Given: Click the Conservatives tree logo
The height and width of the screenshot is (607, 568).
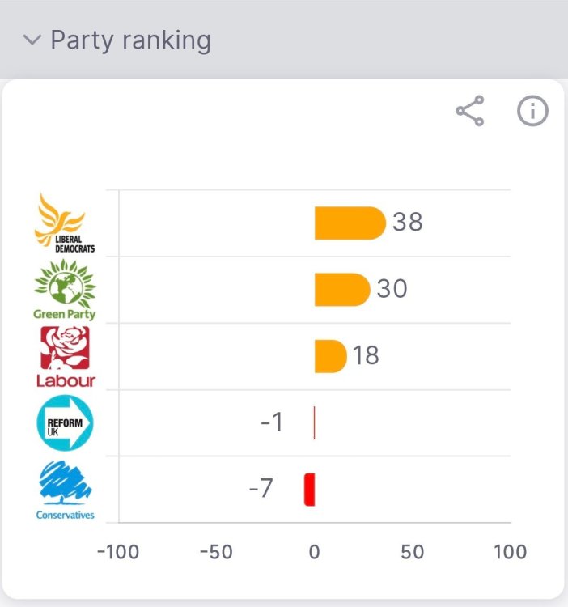Looking at the screenshot, I should [x=65, y=490].
